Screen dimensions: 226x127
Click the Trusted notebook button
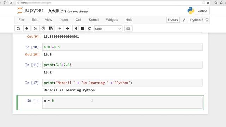pos(173,20)
